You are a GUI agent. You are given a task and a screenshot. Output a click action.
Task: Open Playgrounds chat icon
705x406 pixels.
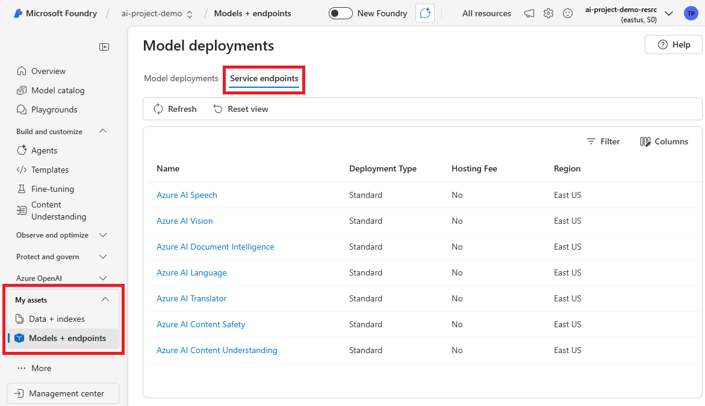point(22,109)
